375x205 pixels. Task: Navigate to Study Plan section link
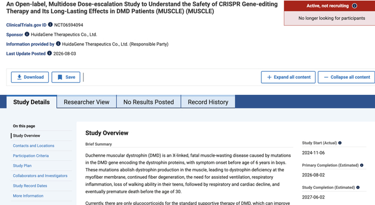coord(22,165)
